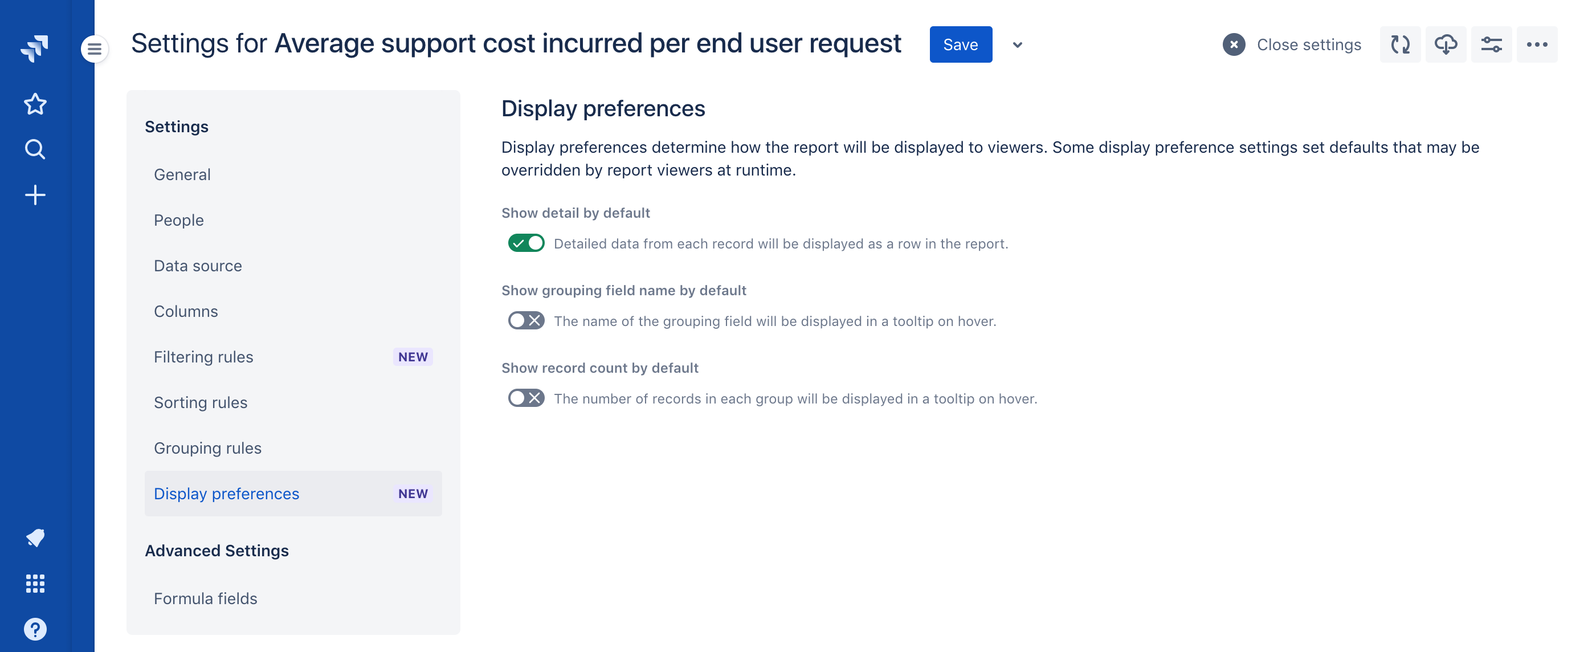
Task: Click the report title in page header
Action: (x=587, y=43)
